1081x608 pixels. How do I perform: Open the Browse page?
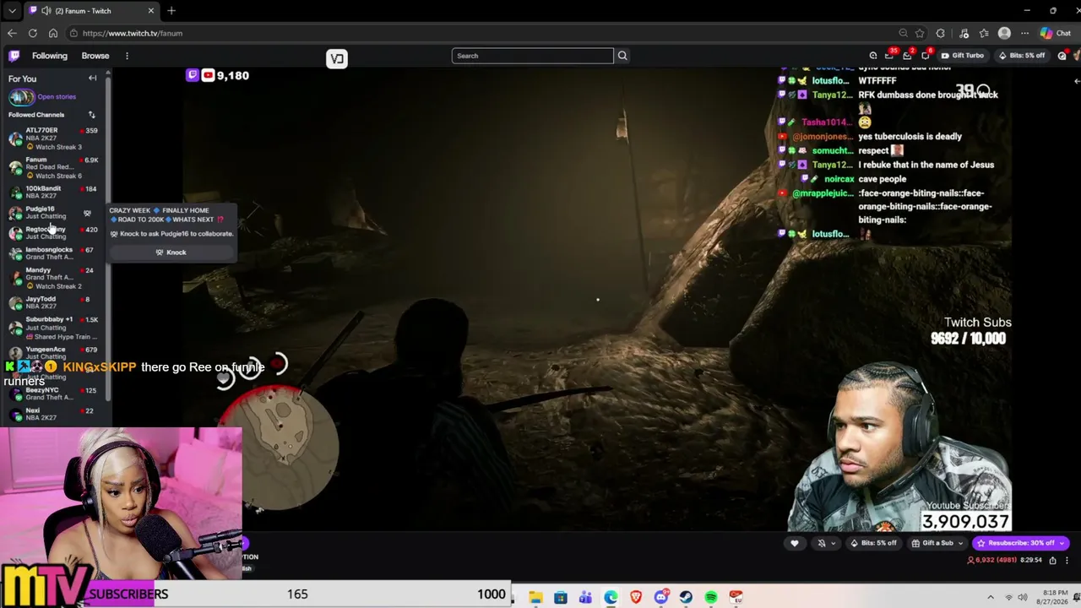click(95, 56)
